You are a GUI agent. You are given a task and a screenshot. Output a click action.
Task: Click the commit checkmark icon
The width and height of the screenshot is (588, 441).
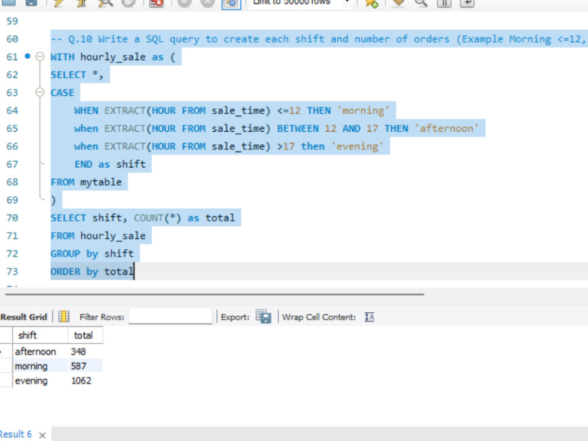click(x=184, y=2)
